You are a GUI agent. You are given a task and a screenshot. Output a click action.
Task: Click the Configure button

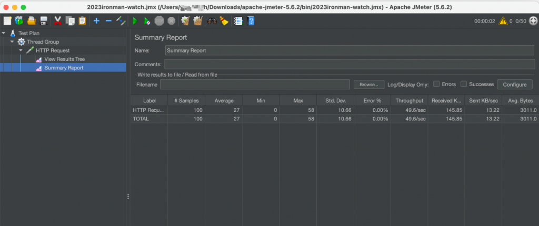point(515,85)
